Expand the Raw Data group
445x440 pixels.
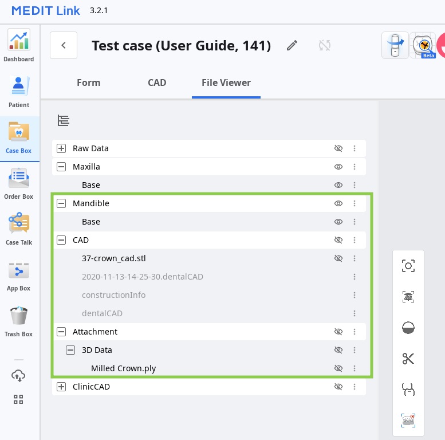pos(61,148)
